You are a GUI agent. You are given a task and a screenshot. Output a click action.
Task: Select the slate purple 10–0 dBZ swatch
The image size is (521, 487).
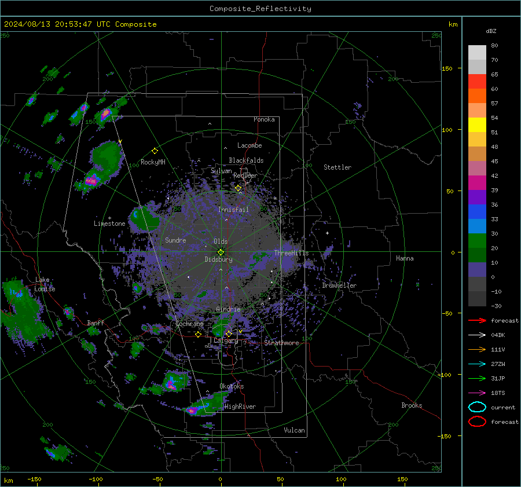(x=477, y=270)
